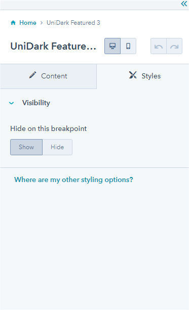
Task: Collapse the Visibility section chevron
Action: [12, 103]
